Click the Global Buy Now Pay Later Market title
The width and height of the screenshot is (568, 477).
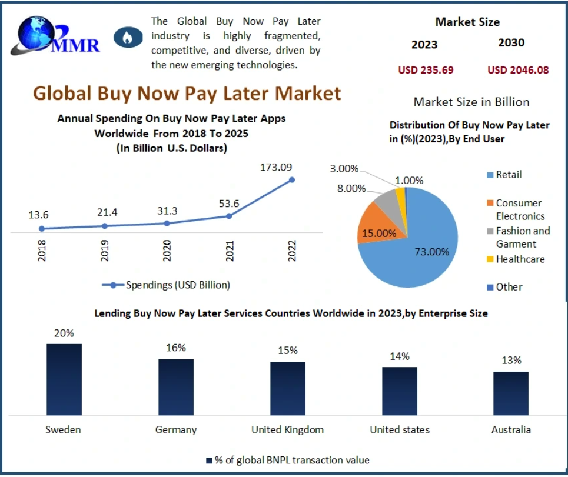187,94
